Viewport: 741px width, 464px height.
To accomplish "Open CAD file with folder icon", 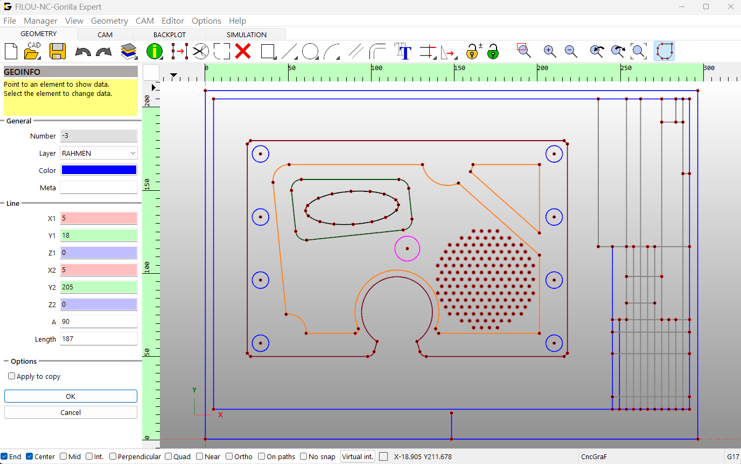I will 32,51.
